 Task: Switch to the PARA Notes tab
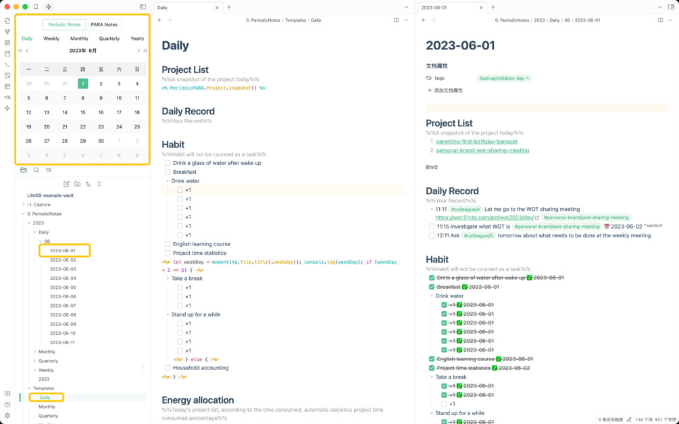(x=104, y=25)
